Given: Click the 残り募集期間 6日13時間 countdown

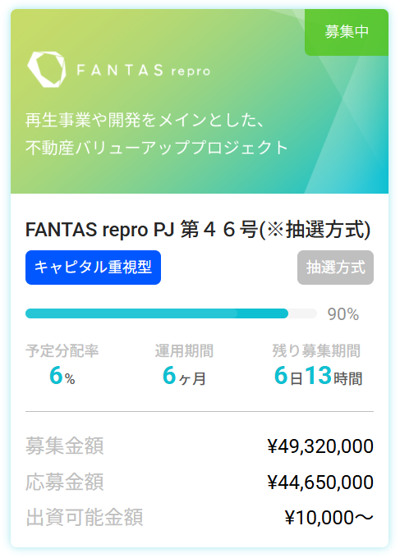Looking at the screenshot, I should (318, 376).
